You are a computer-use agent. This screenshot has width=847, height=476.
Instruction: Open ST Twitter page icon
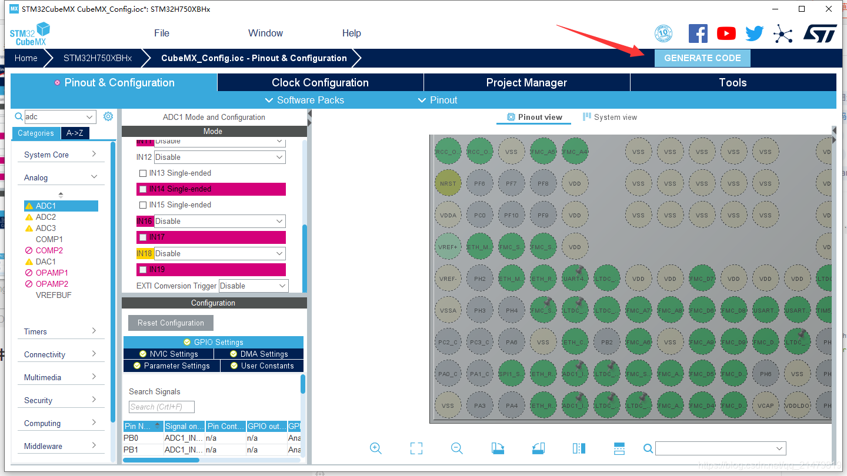coord(755,33)
